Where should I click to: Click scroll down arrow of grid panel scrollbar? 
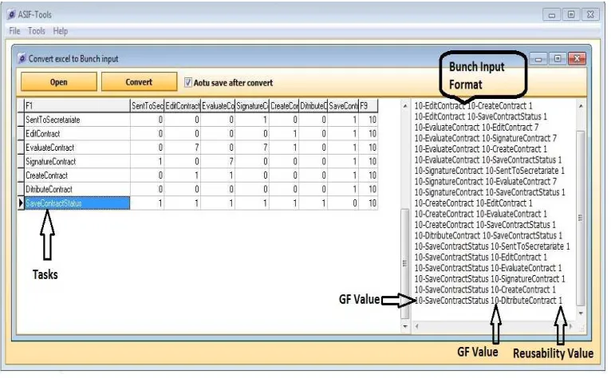405,326
